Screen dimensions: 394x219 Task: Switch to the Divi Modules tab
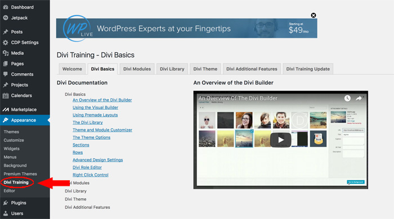coord(137,69)
